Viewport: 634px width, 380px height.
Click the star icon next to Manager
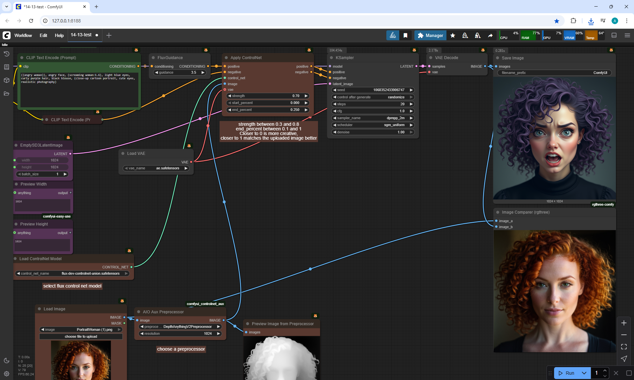(x=453, y=35)
